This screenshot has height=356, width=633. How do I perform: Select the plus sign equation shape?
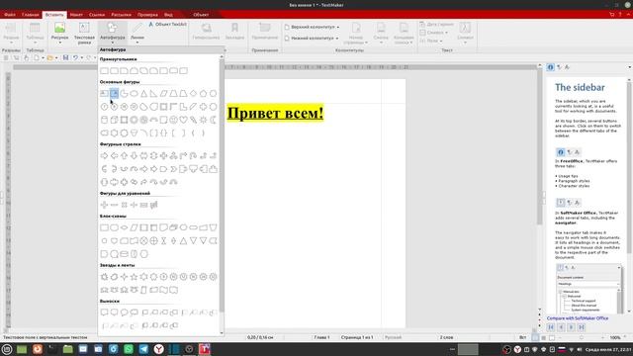(104, 205)
